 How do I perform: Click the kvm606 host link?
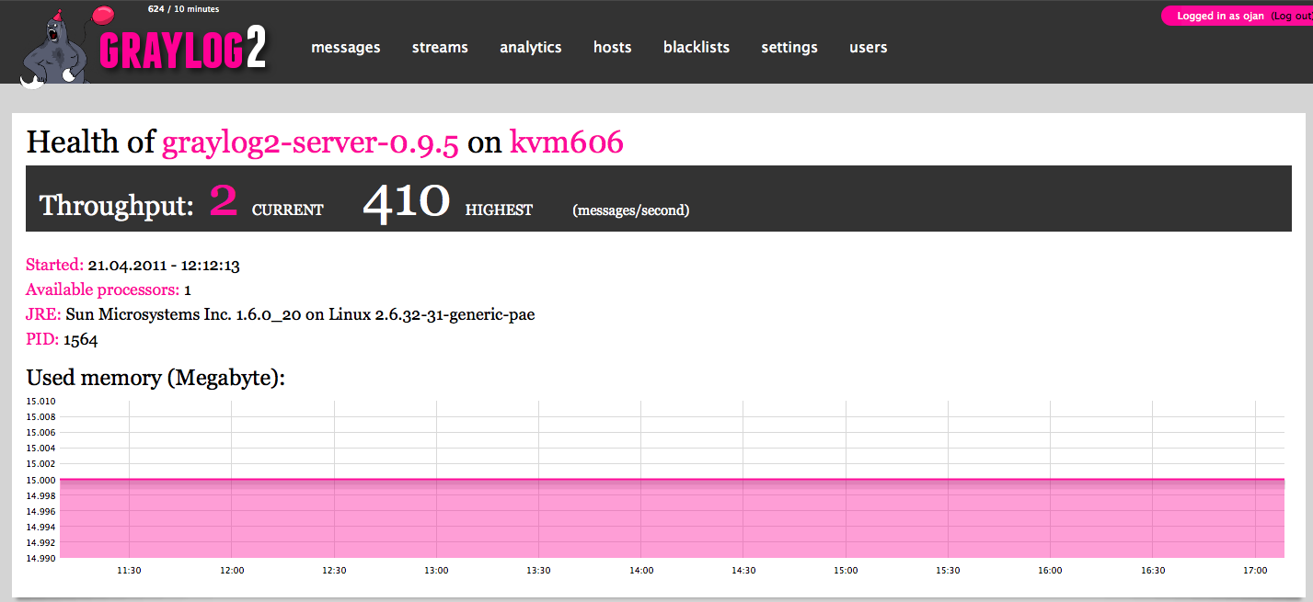[x=567, y=142]
